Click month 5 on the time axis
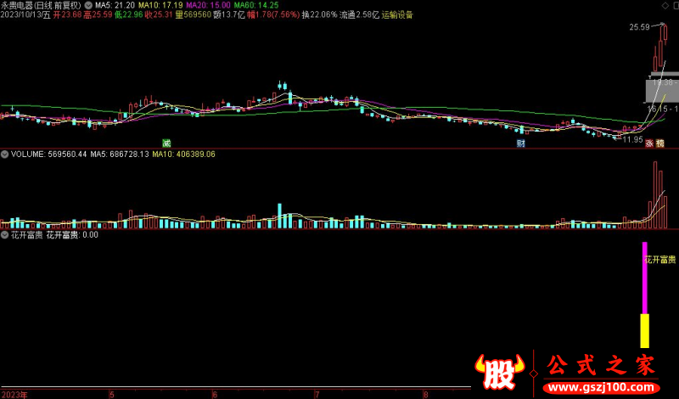The image size is (679, 399). tap(112, 395)
